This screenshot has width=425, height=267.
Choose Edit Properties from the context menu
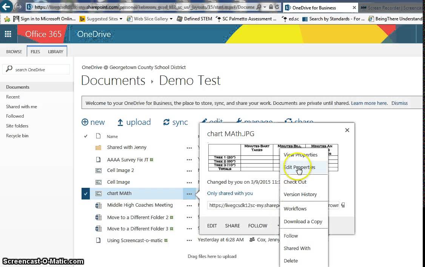coord(299,167)
